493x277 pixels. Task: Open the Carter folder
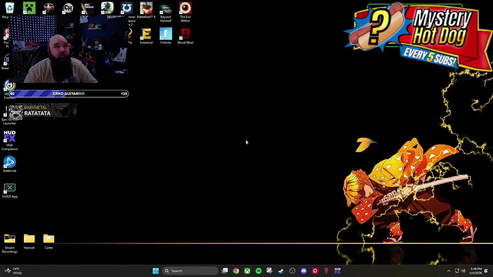(49, 242)
